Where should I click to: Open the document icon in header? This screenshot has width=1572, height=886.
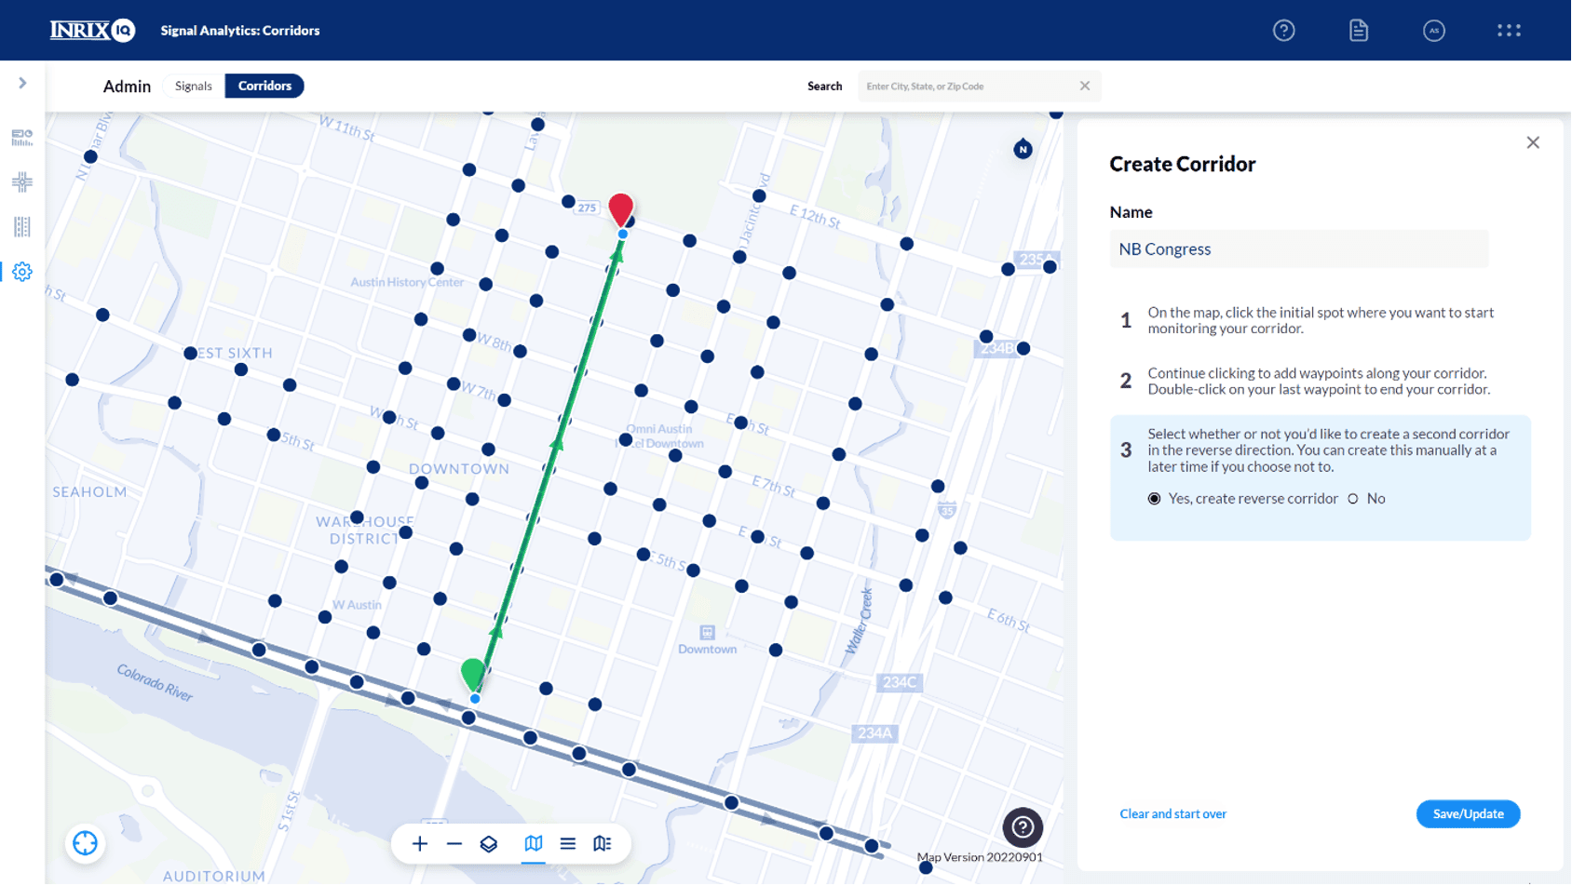1359,31
